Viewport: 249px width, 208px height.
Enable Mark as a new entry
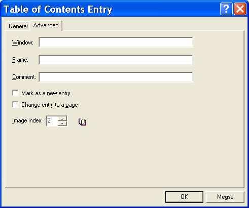(15, 93)
